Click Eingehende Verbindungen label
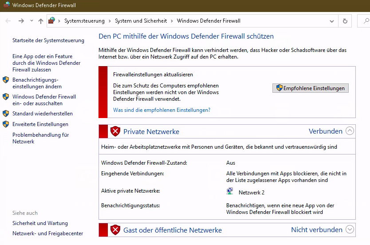This screenshot has height=245, width=370. (132, 174)
